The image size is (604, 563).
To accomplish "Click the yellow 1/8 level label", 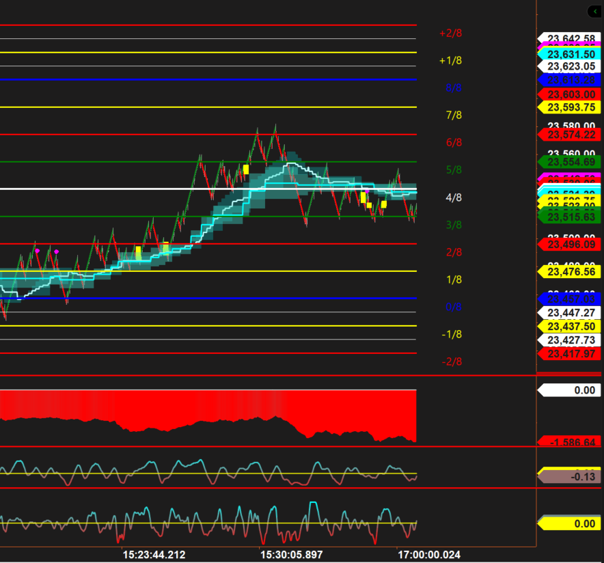I will click(454, 279).
